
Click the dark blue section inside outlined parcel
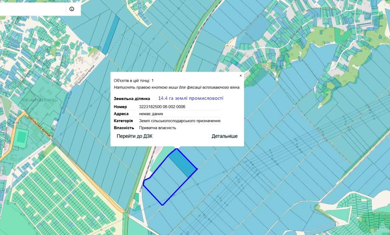[183, 163]
